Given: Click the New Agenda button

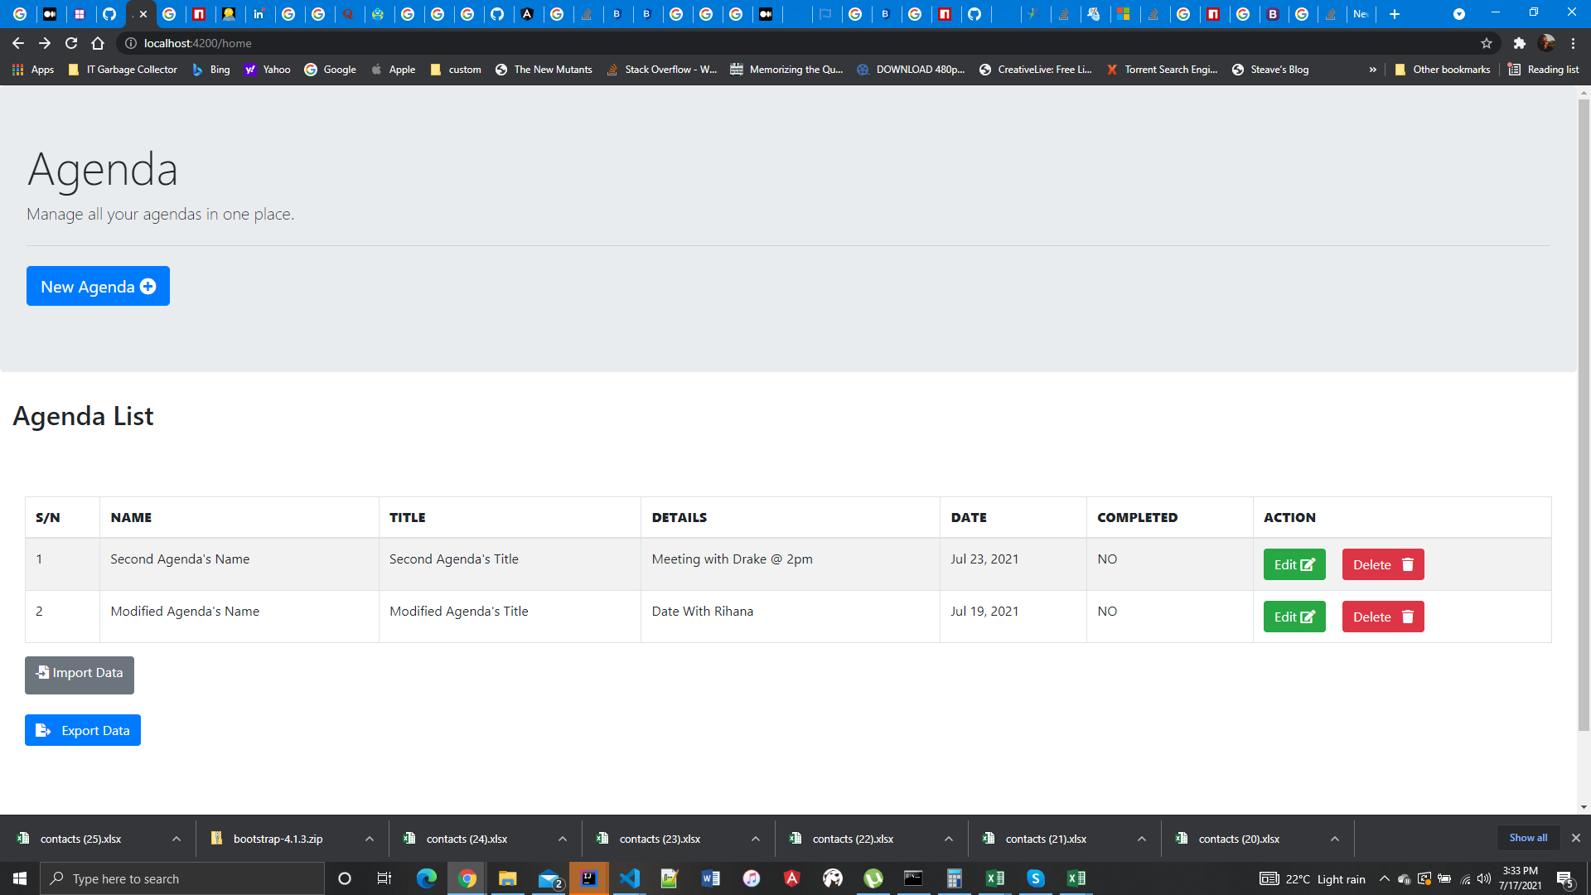Looking at the screenshot, I should pyautogui.click(x=98, y=286).
